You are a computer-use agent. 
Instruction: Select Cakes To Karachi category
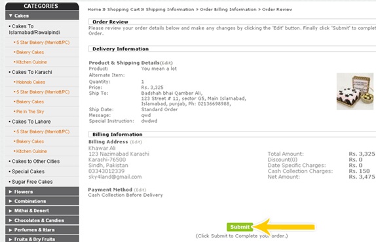[x=32, y=72]
